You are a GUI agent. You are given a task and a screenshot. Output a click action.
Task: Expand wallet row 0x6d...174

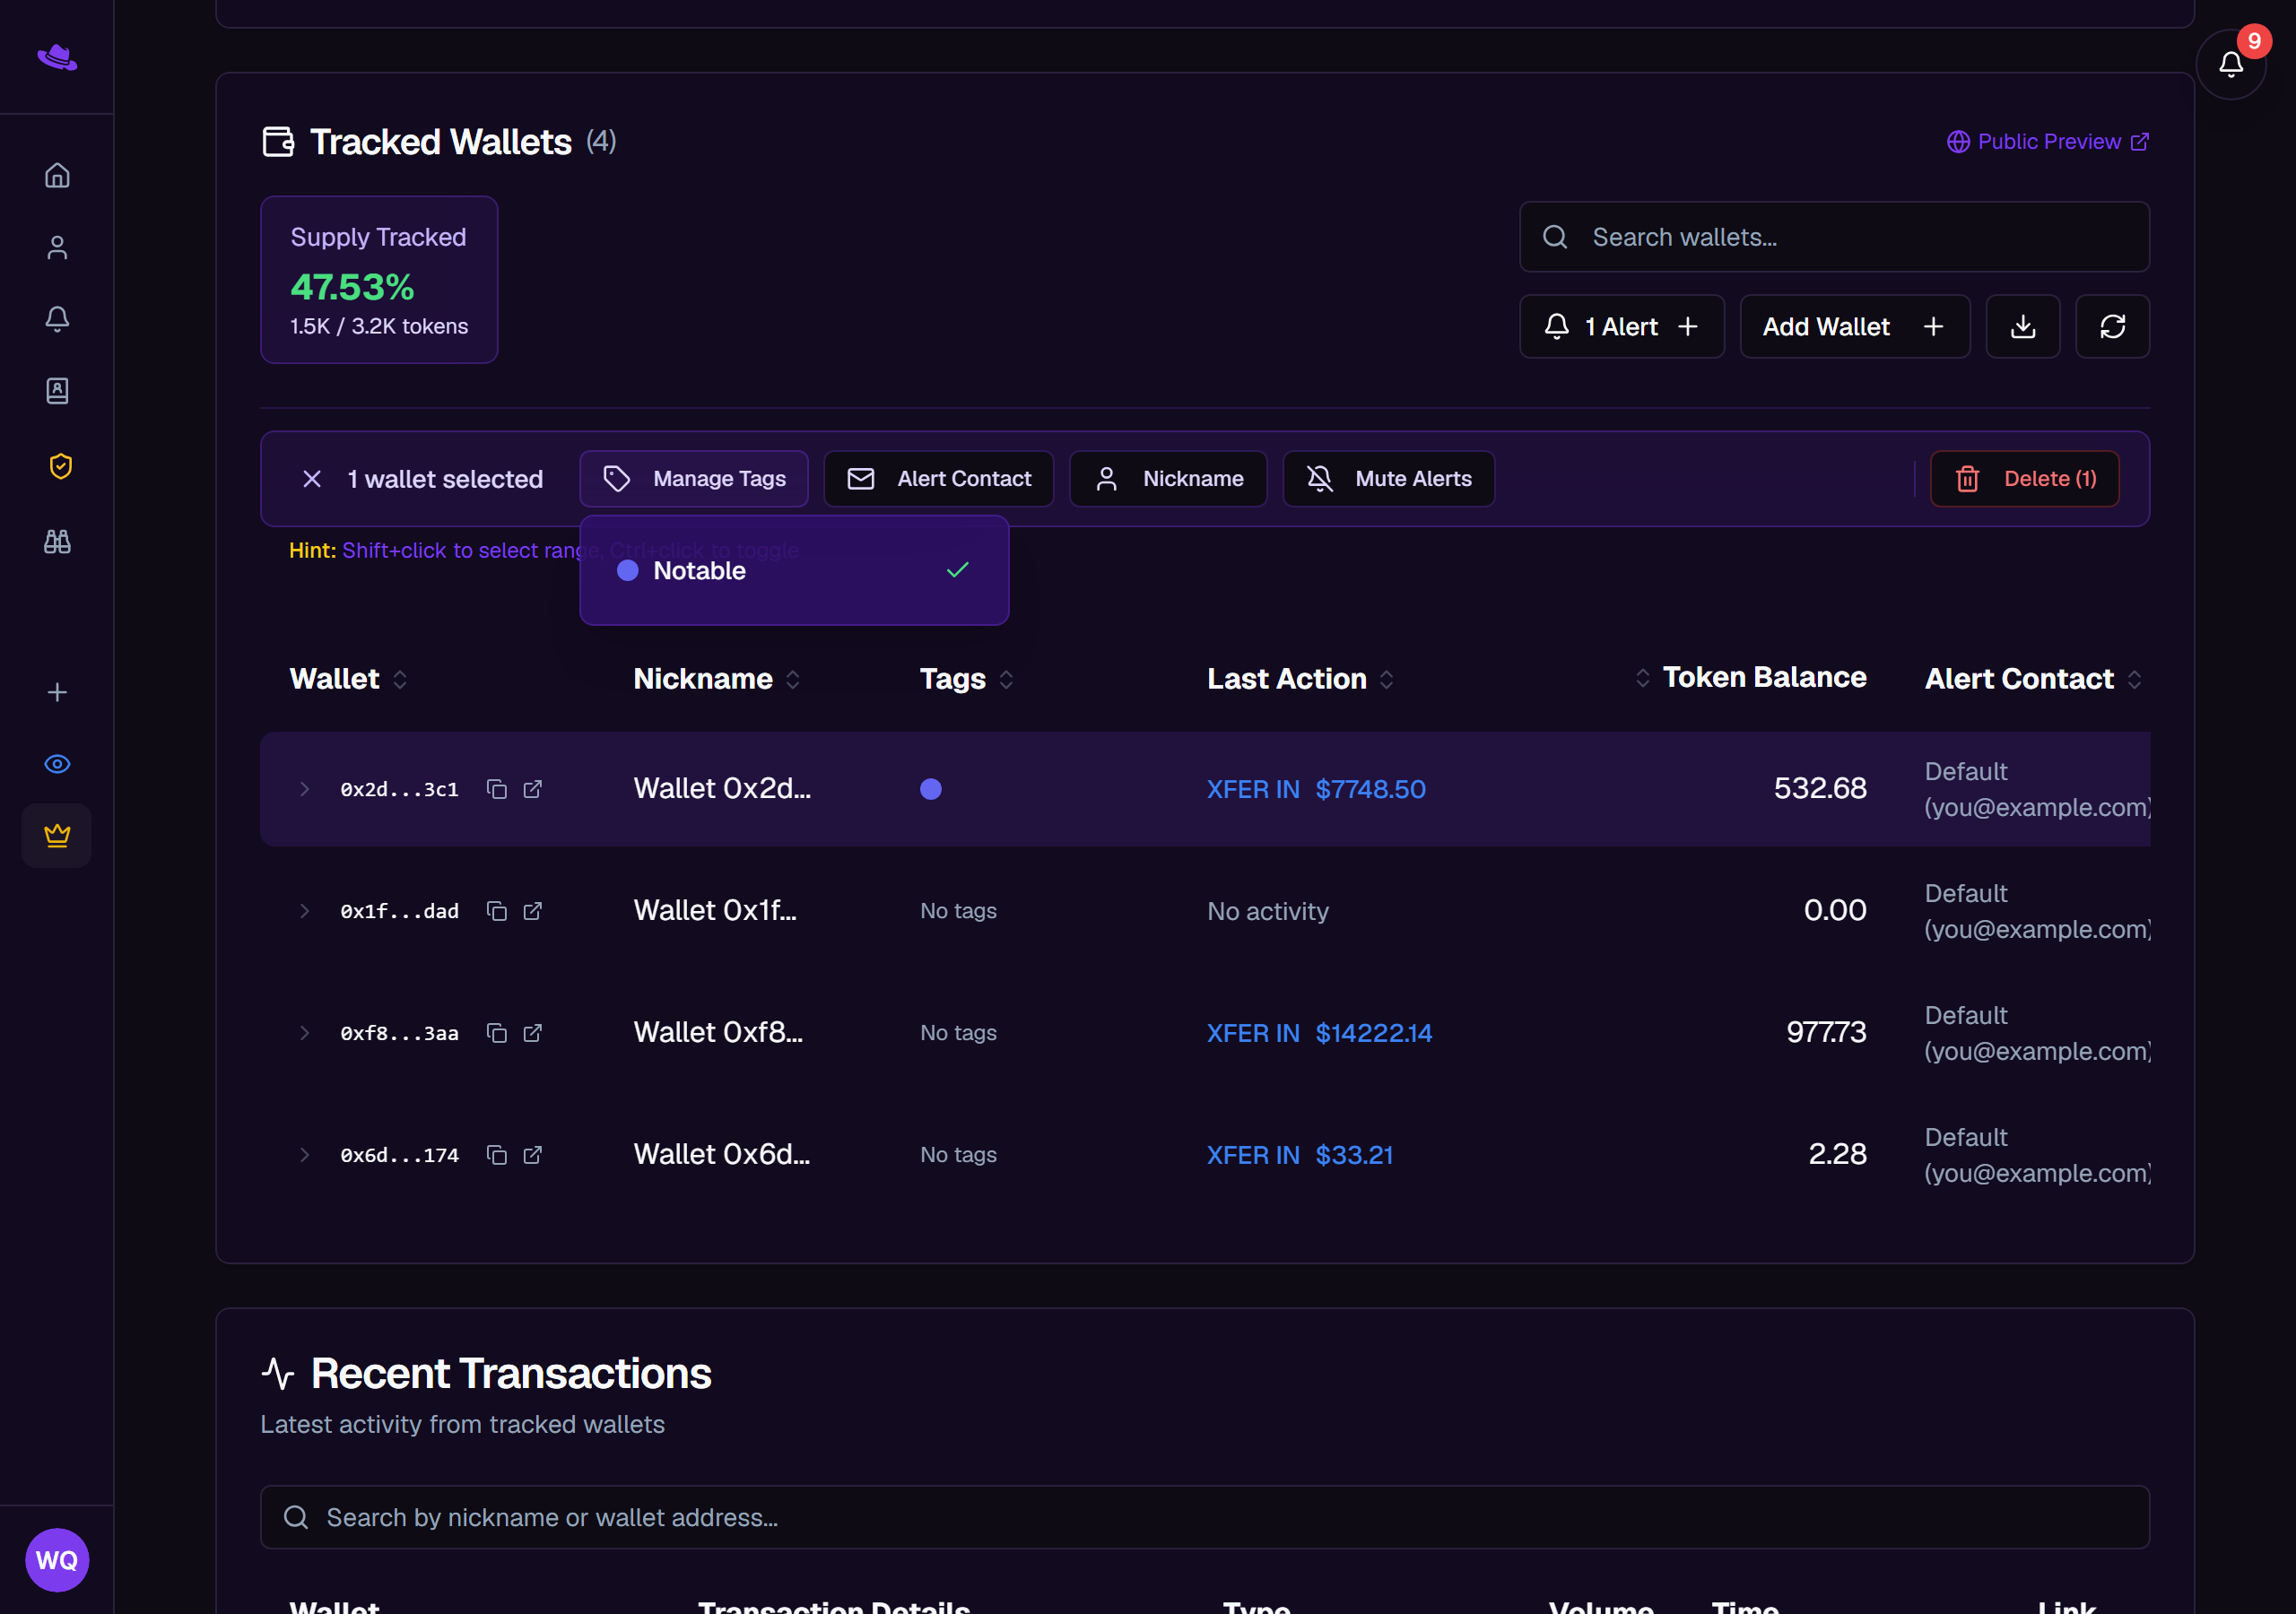click(304, 1155)
